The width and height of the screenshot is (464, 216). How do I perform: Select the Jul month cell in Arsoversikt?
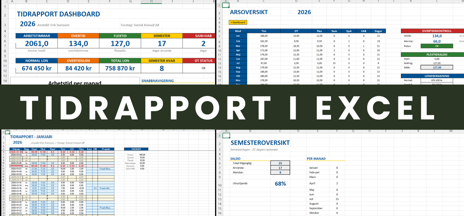point(238,63)
